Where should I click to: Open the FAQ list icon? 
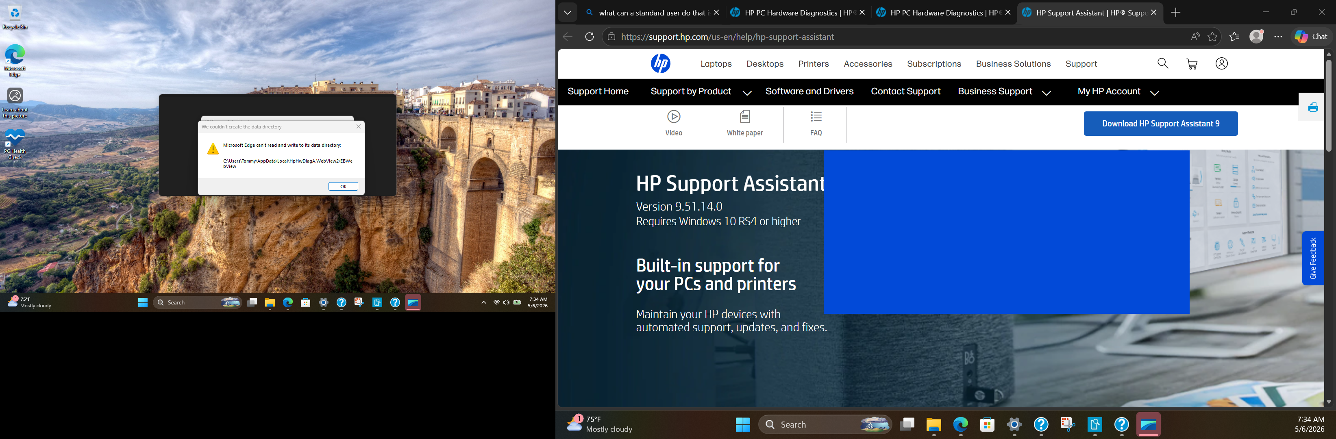tap(816, 117)
